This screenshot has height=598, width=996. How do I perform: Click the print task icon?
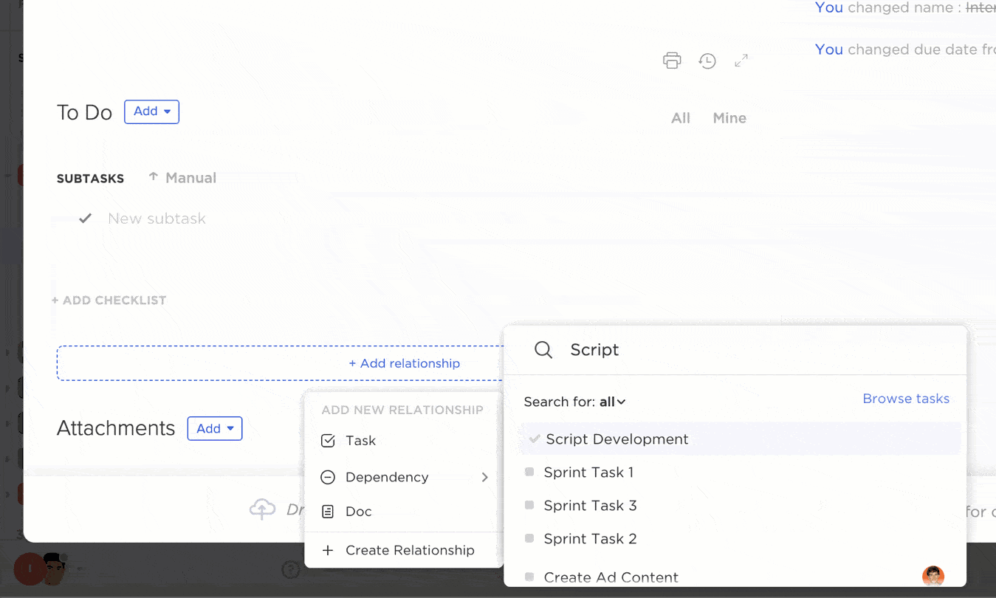[672, 61]
